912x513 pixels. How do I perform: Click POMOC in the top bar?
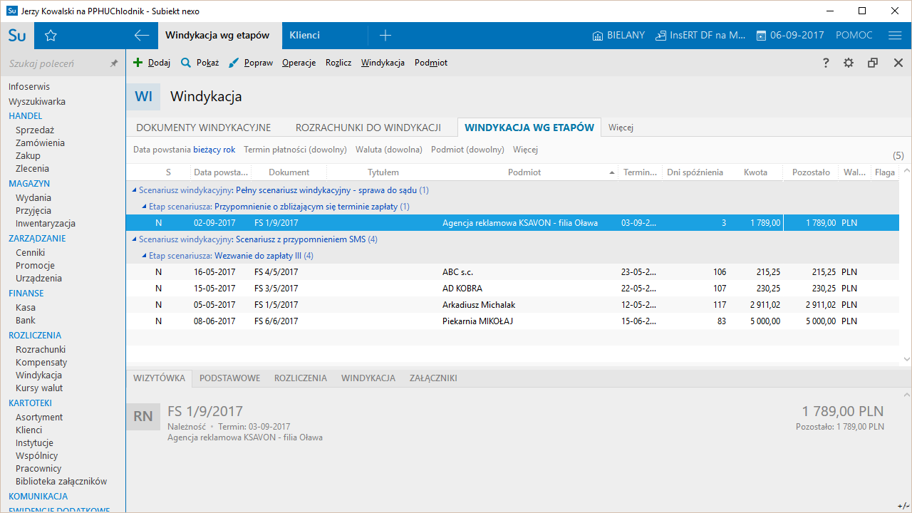coord(854,35)
